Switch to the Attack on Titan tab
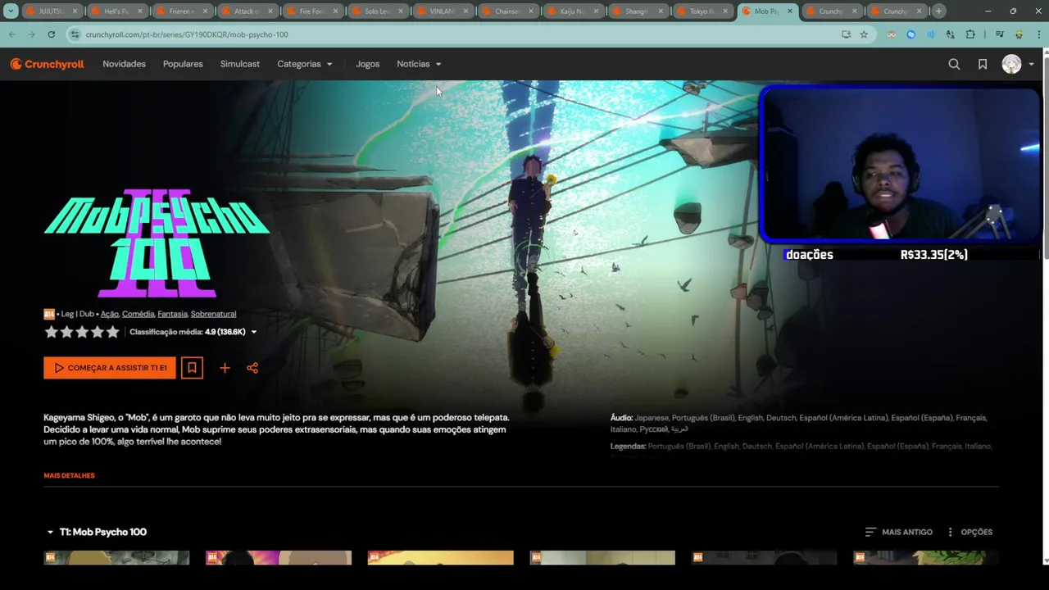This screenshot has width=1049, height=590. pos(247,11)
